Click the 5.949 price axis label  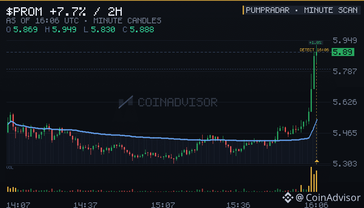pos(345,40)
